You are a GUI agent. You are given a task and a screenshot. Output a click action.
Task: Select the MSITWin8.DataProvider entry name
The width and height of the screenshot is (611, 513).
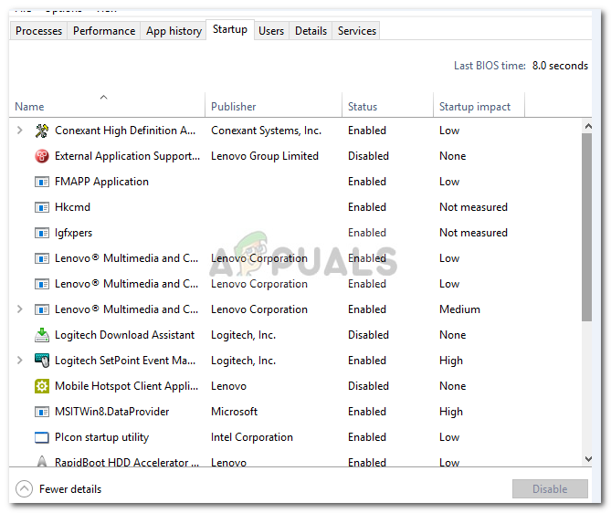tap(111, 412)
